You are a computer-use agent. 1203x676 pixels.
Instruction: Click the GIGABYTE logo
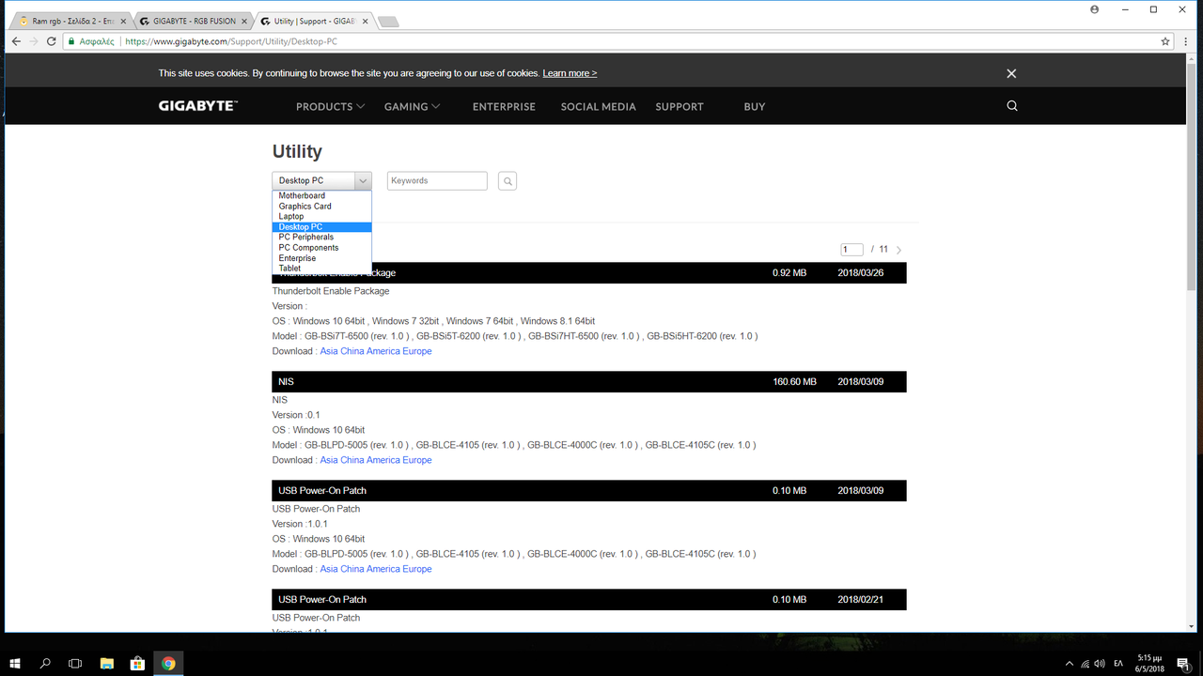[x=197, y=106]
